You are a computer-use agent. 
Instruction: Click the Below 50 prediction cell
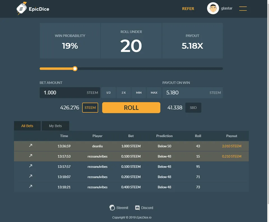[x=164, y=146]
